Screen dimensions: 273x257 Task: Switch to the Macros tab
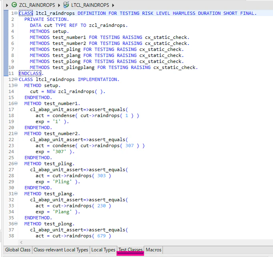click(x=154, y=250)
